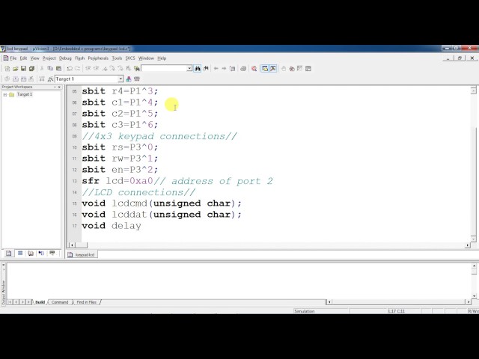Open the Project menu
Viewport: 479px width, 359px height.
pos(49,58)
